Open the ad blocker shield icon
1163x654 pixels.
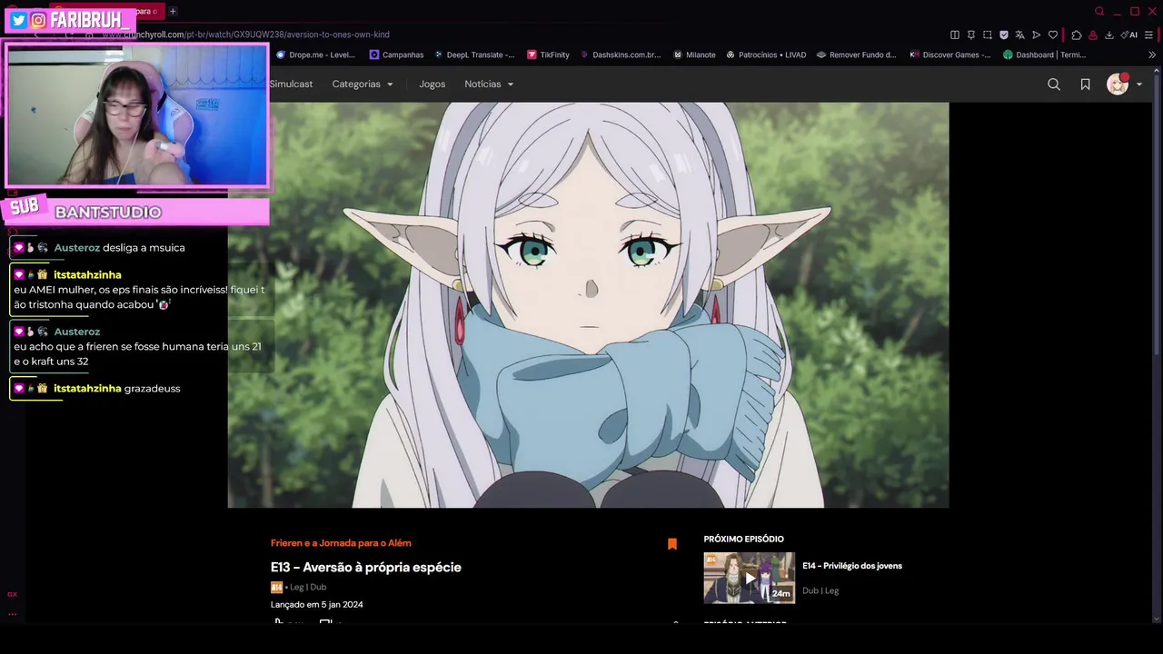(1004, 35)
